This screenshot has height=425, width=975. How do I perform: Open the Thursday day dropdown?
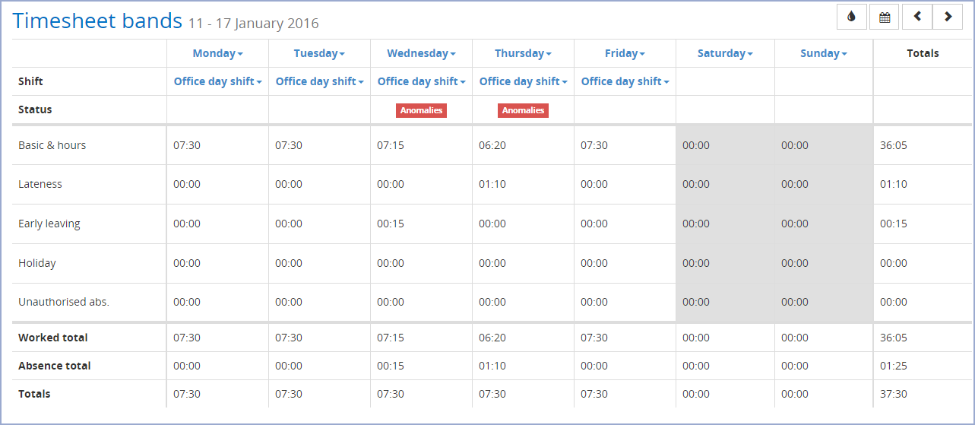coord(523,53)
